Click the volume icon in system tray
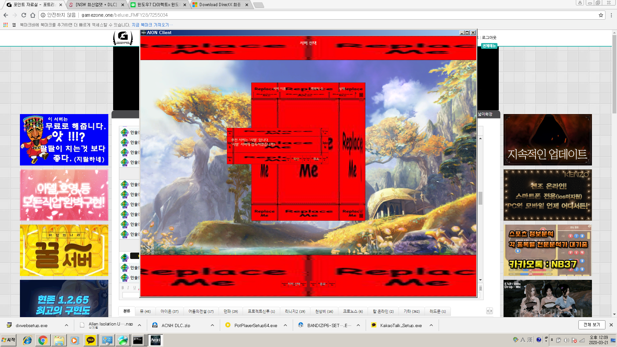Screen dimensions: 617x347 click(x=566, y=340)
